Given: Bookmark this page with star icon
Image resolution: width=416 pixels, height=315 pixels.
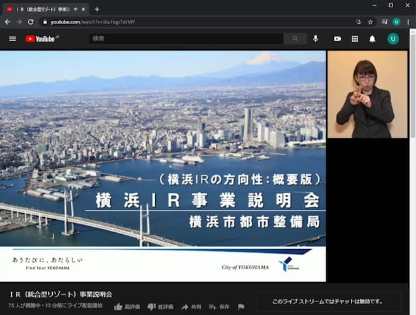Looking at the screenshot, I should coord(370,22).
